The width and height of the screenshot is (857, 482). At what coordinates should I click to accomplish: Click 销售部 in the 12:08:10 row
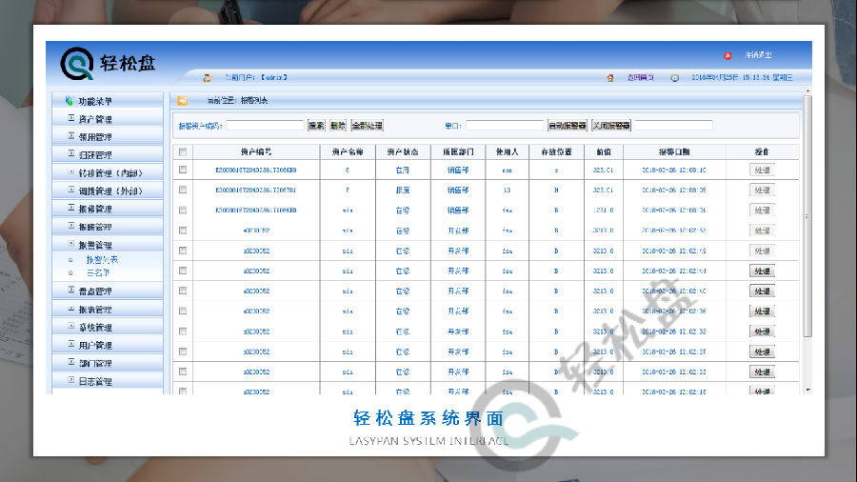click(458, 170)
